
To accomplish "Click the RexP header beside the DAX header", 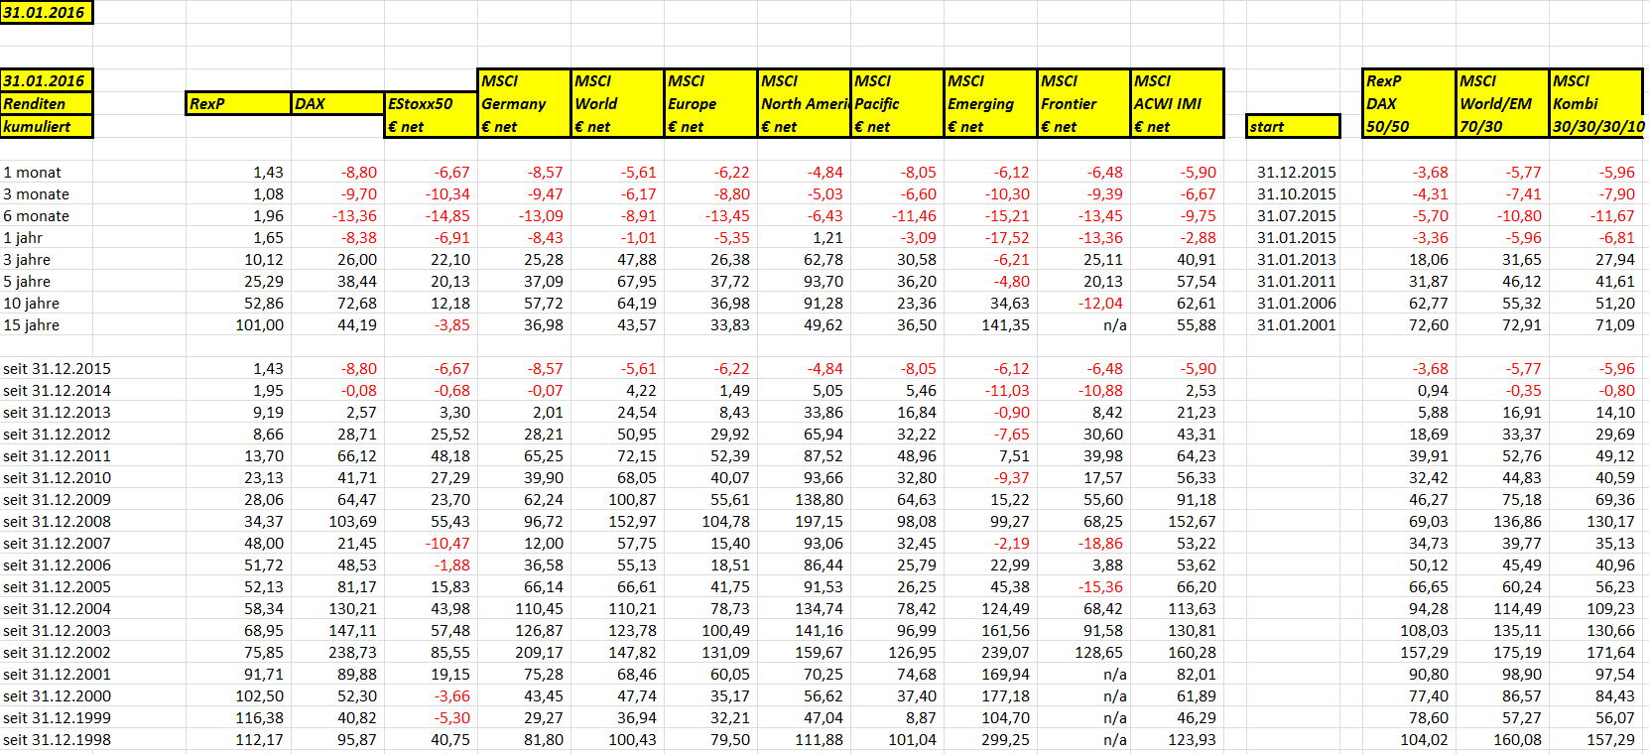I will (x=238, y=103).
